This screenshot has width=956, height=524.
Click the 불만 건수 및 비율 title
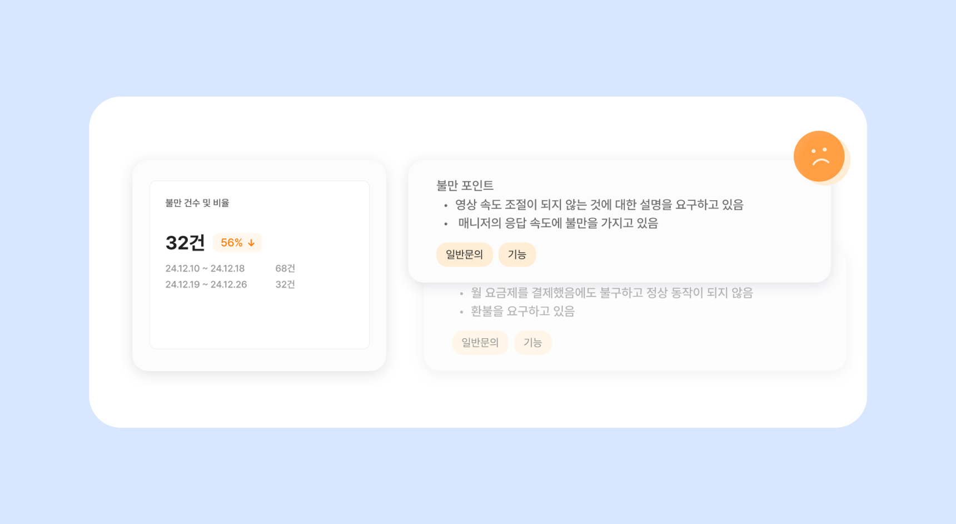point(197,203)
